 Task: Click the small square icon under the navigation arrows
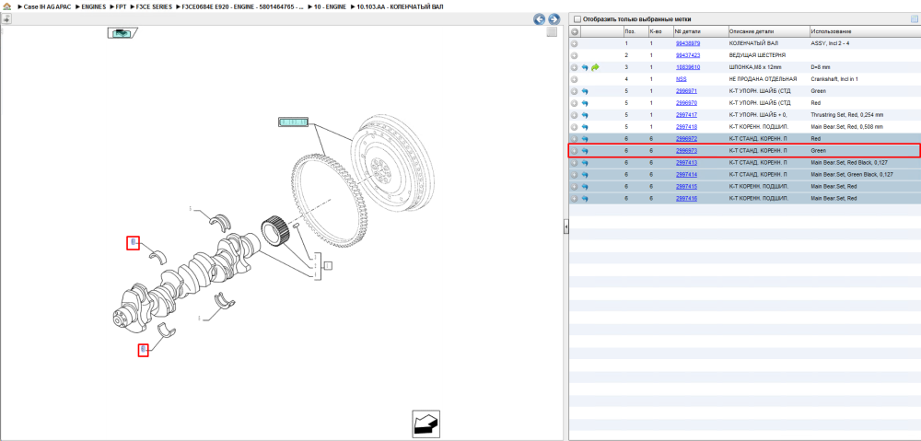point(552,32)
